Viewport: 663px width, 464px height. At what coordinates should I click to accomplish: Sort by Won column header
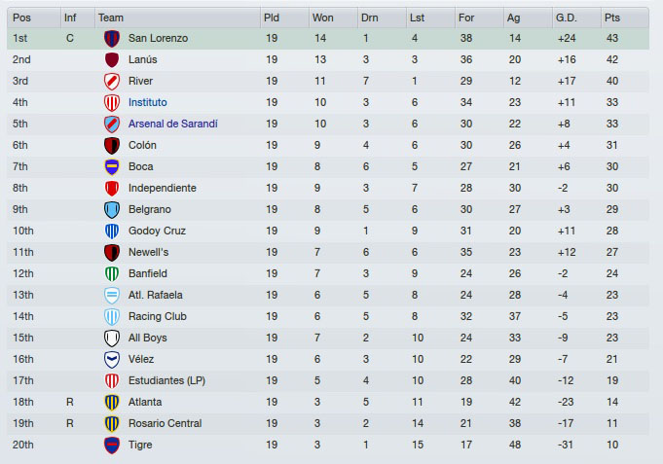(x=322, y=18)
